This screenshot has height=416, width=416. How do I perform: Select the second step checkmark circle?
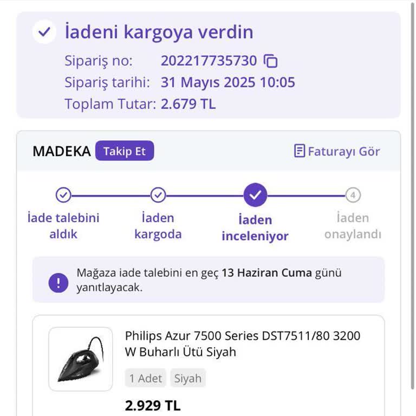tap(158, 194)
